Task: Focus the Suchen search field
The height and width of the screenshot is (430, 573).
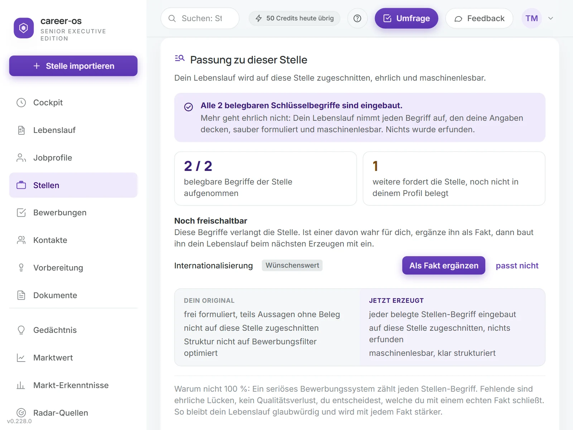Action: 200,18
